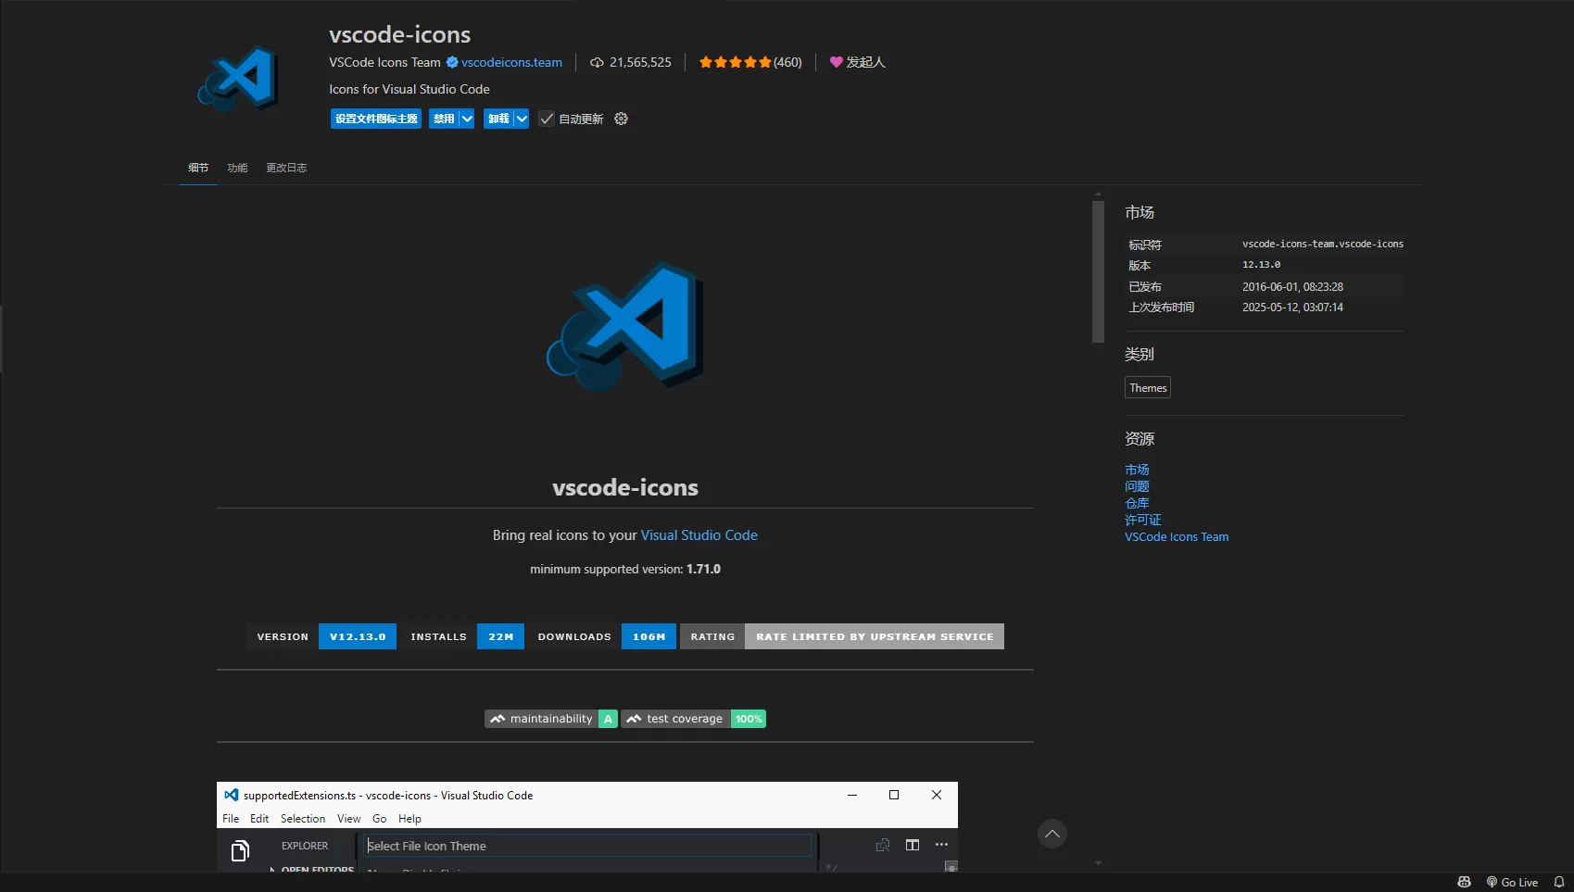Click the 卸载 uninstall button
Screen dimensions: 1574x892
(x=498, y=119)
